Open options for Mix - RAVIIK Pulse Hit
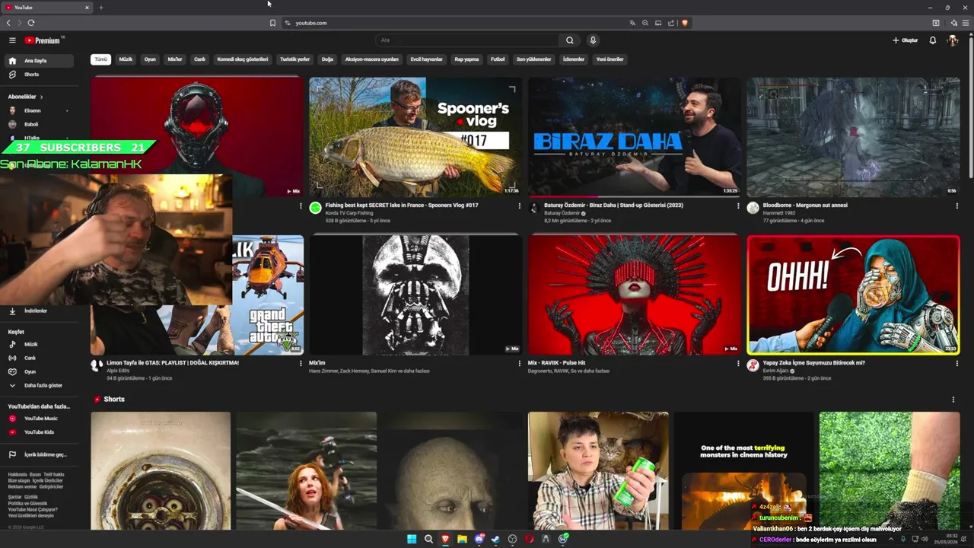Screen dimensions: 974x548 738,363
